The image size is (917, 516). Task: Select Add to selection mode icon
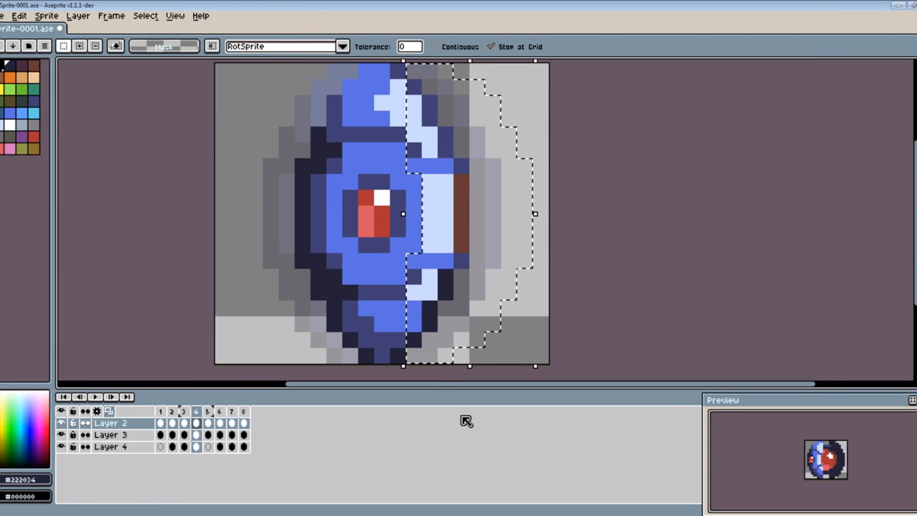[x=79, y=46]
